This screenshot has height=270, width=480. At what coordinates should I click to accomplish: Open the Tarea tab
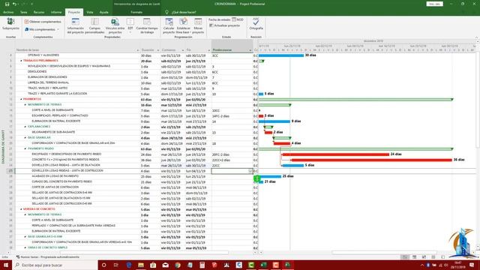(x=23, y=12)
